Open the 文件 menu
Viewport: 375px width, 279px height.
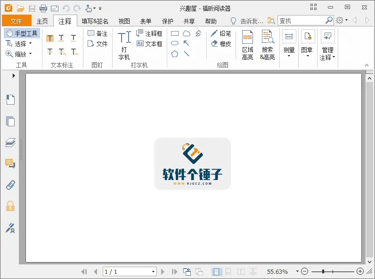point(16,21)
